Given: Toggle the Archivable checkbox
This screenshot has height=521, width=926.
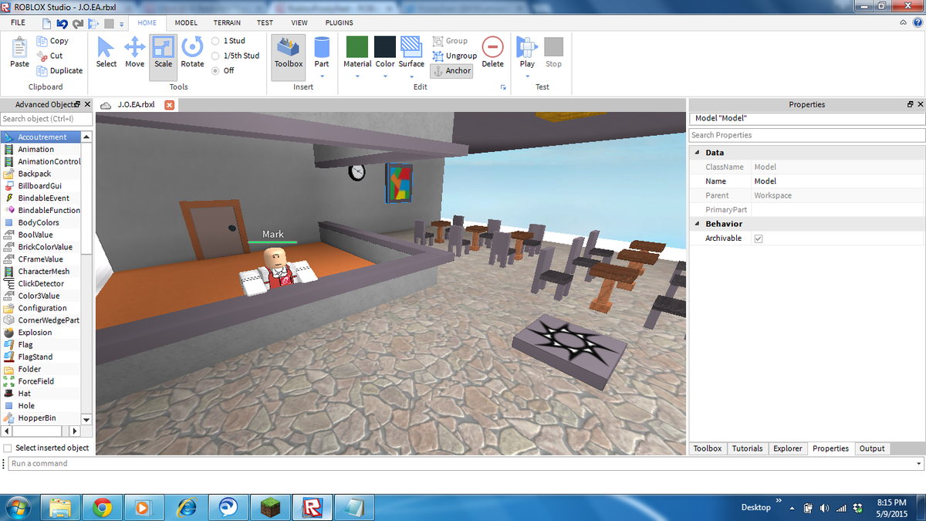Looking at the screenshot, I should pos(758,239).
